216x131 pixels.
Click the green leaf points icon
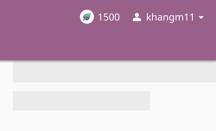click(87, 17)
